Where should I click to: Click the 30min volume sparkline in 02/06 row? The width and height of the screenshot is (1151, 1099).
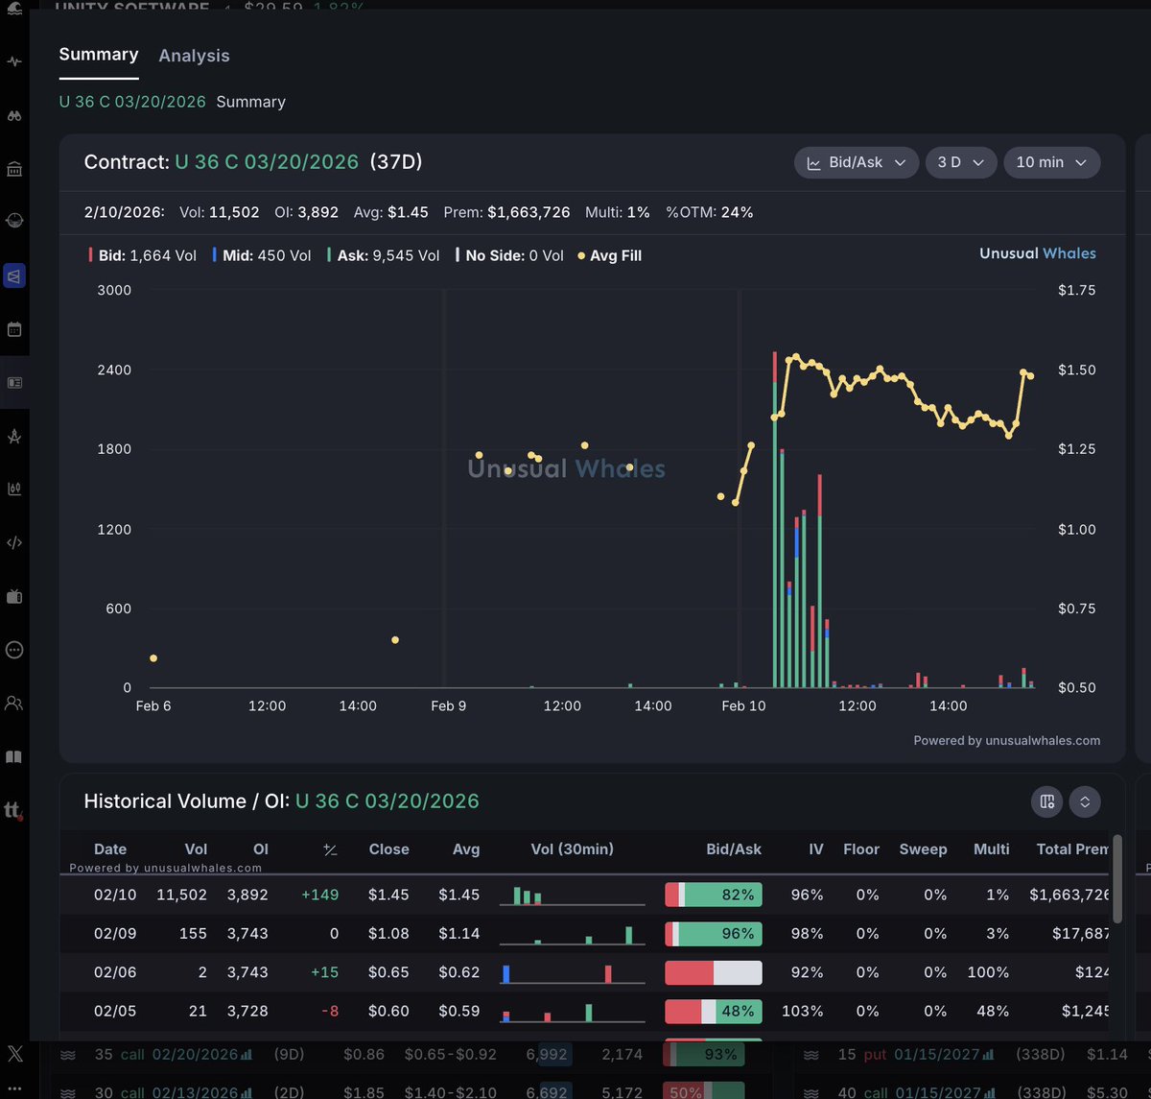[573, 973]
